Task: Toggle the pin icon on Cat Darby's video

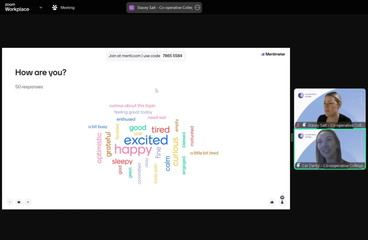Action: pos(298,166)
